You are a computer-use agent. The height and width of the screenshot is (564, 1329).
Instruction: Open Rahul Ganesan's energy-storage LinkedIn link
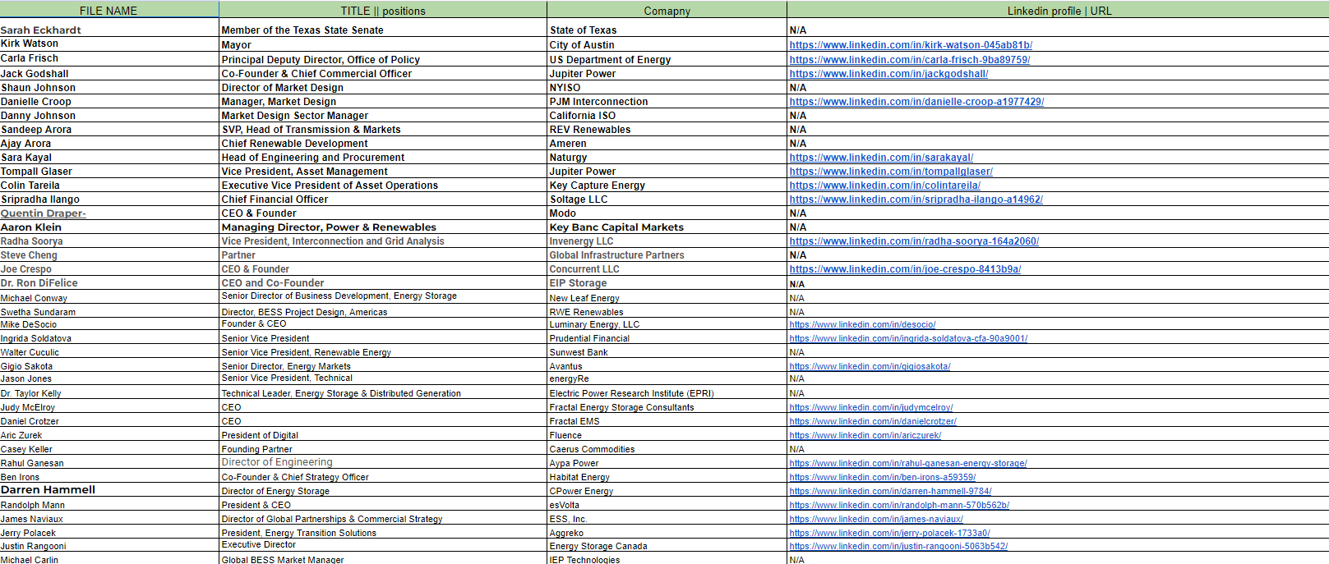click(908, 463)
